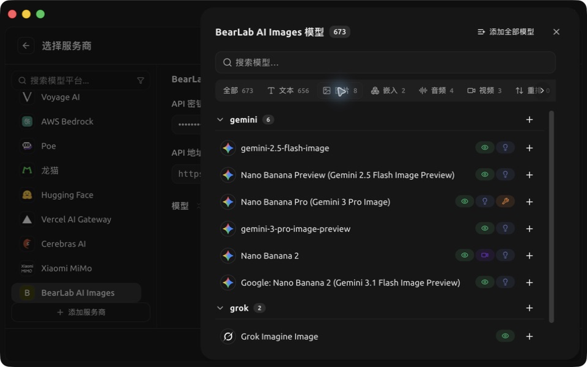Add Grok Imagine Image model with plus
This screenshot has width=587, height=367.
pyautogui.click(x=530, y=336)
